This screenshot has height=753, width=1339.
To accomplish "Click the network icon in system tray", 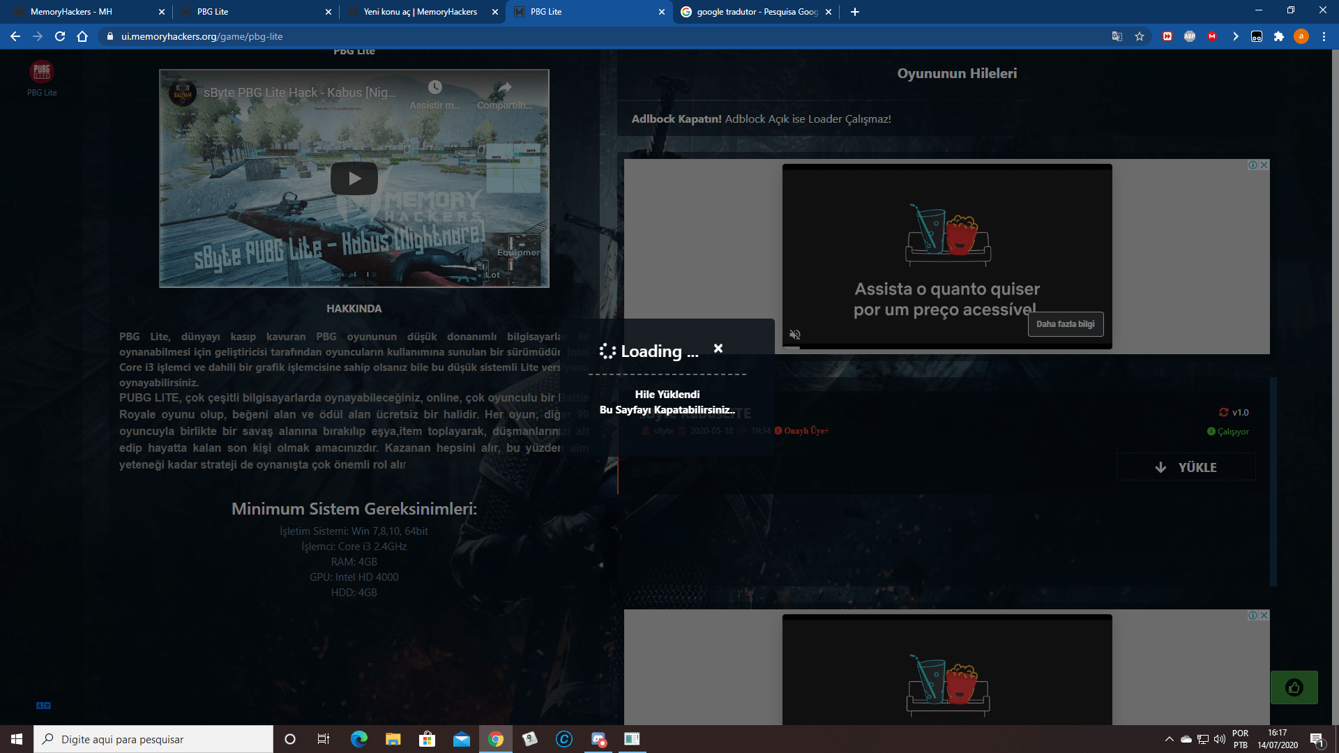I will coord(1203,739).
